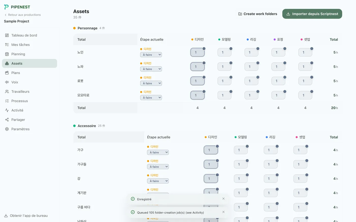This screenshot has height=222, width=356.
Task: Open Travailleurs people icon in sidebar
Action: pyautogui.click(x=7, y=92)
